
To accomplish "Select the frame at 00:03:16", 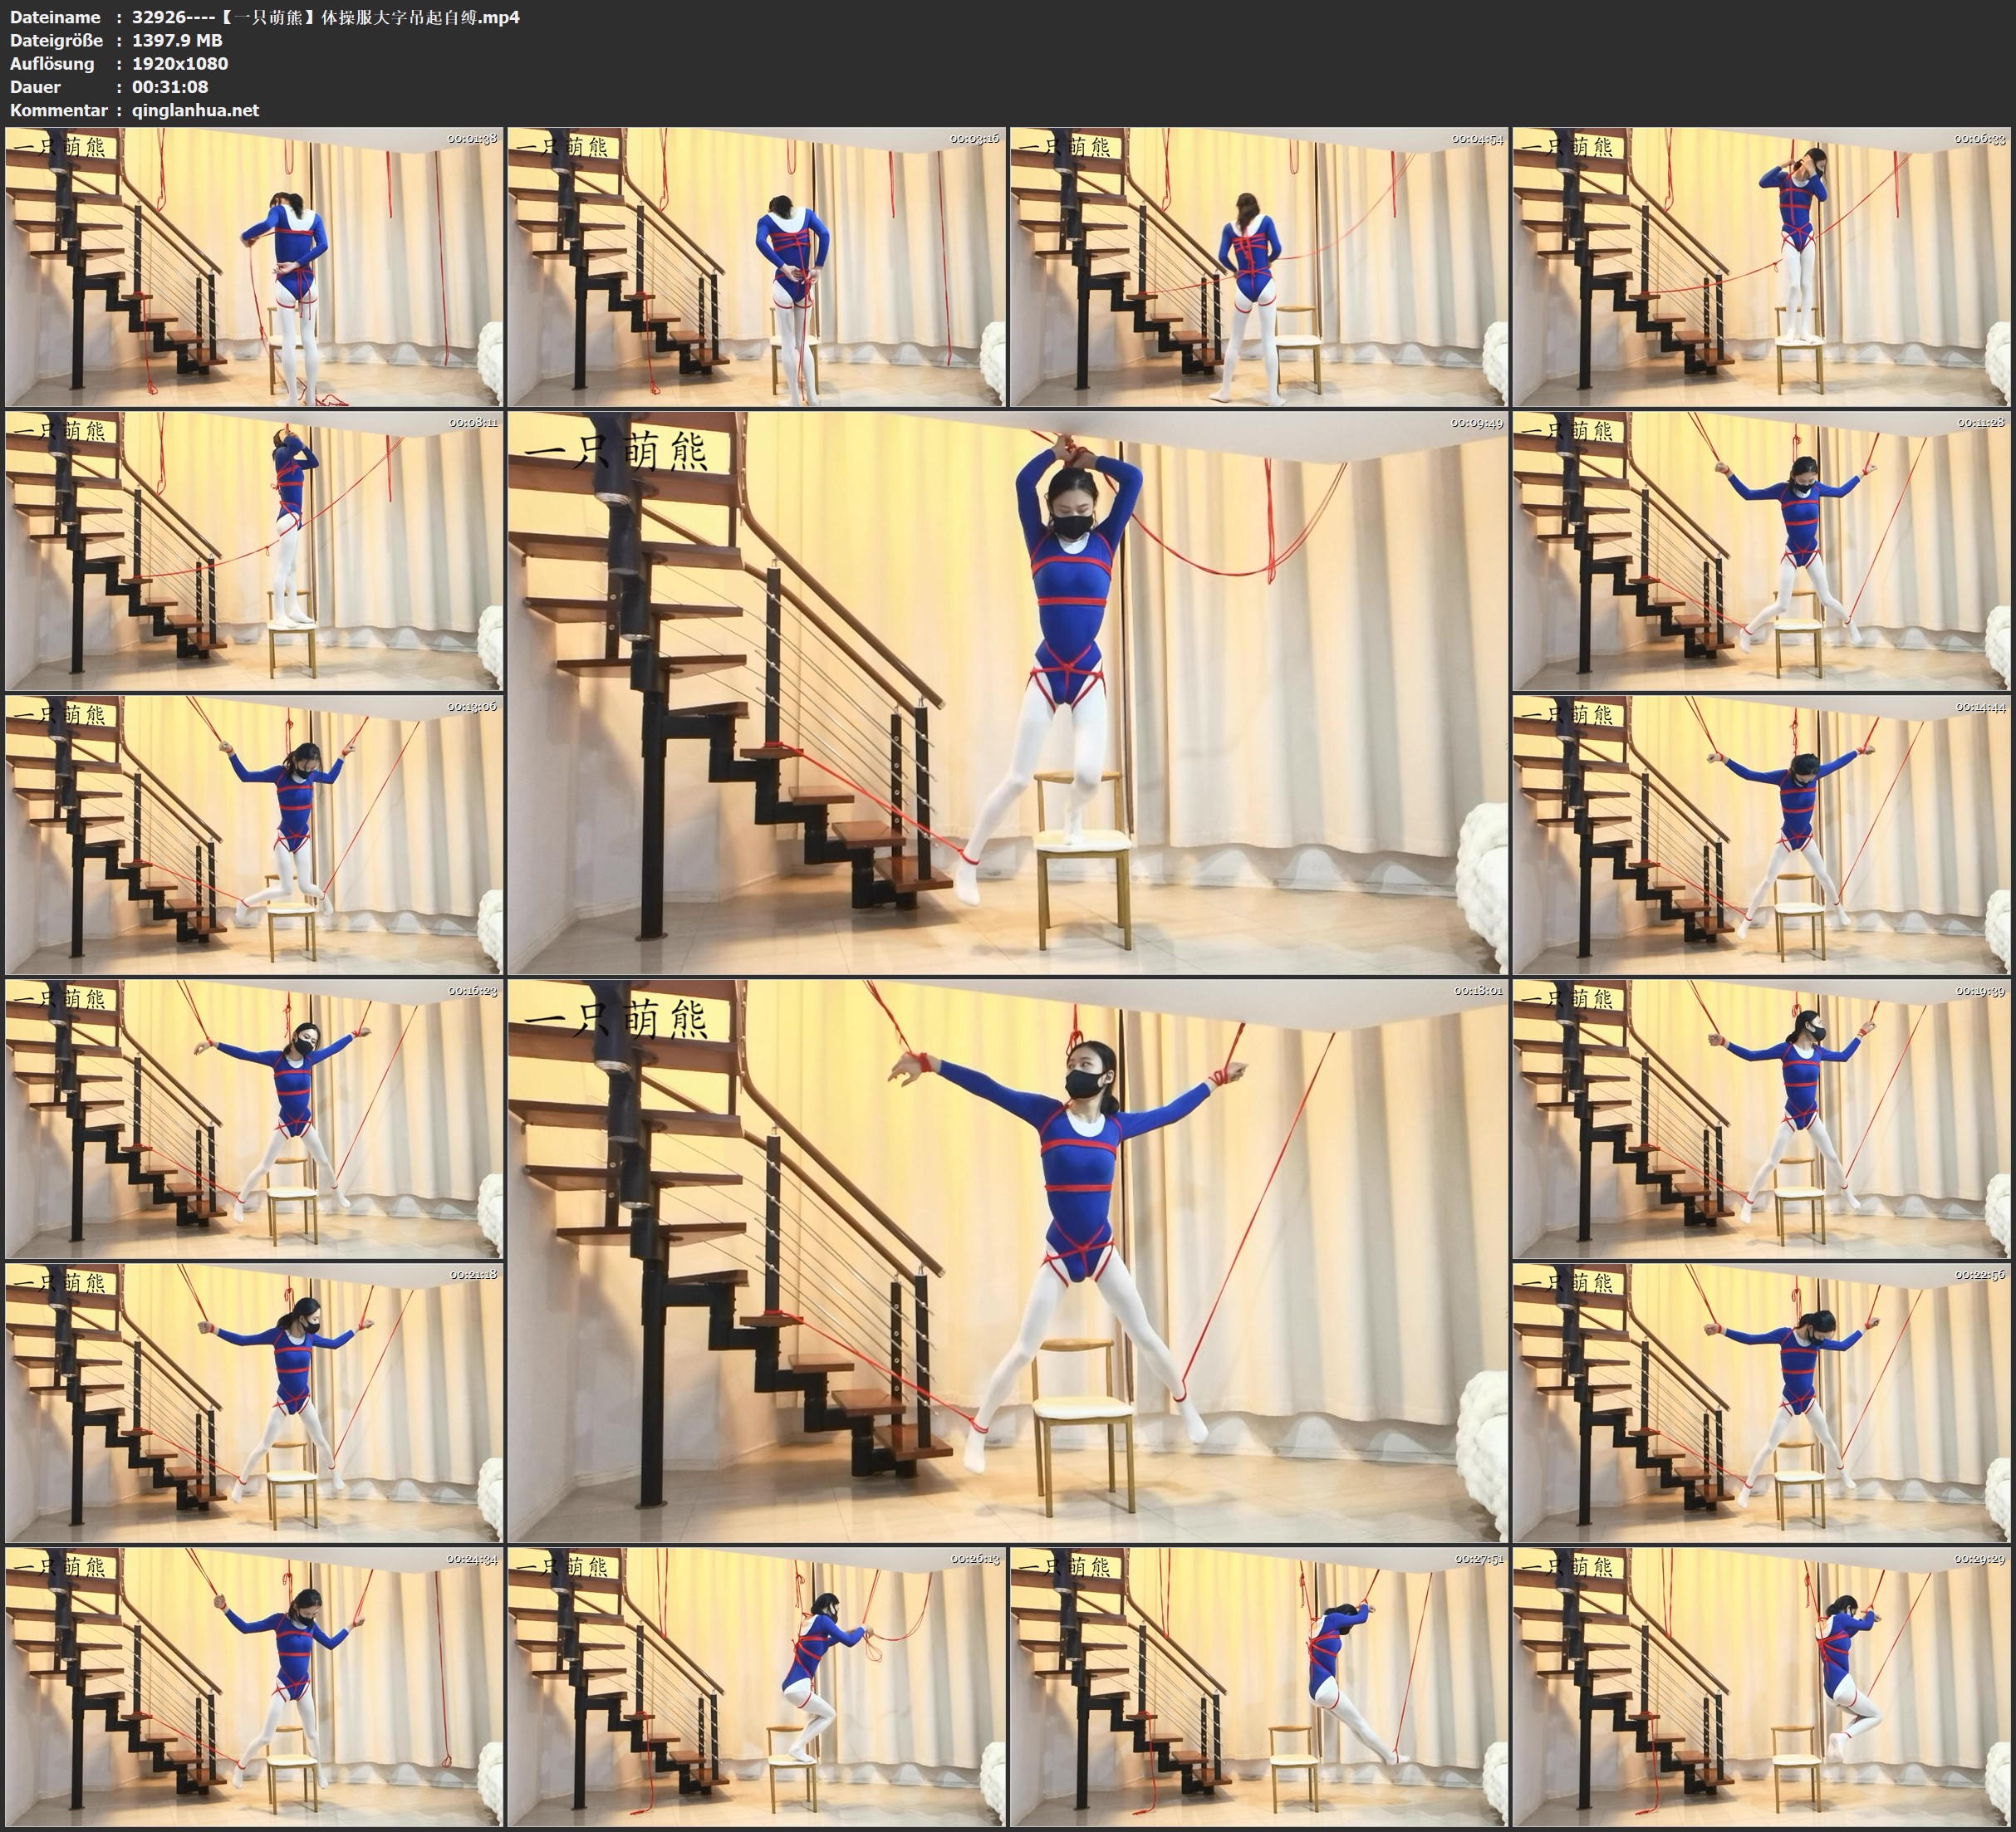I will tap(756, 267).
